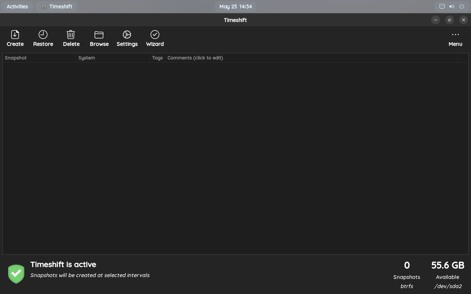471x294 pixels.
Task: Close the Timeshift window
Action: pyautogui.click(x=464, y=20)
